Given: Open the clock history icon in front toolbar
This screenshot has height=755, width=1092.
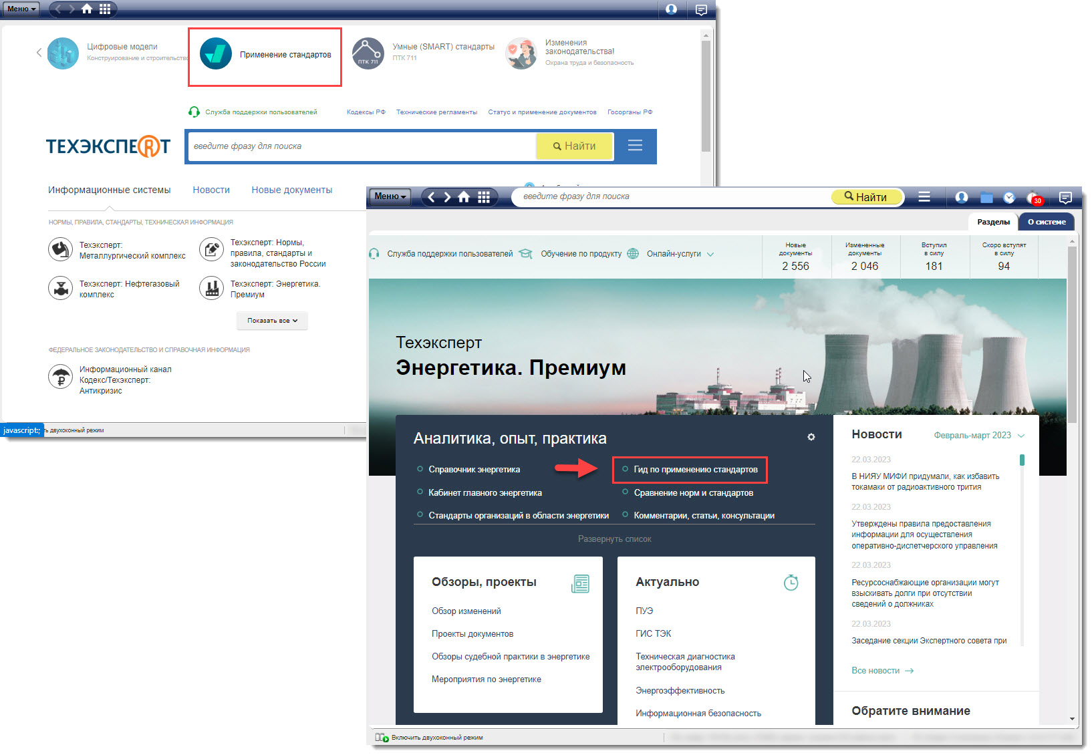Looking at the screenshot, I should (1010, 197).
